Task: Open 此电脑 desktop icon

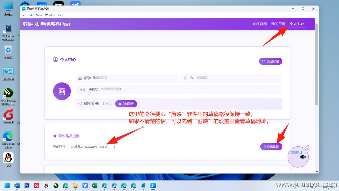Action: pyautogui.click(x=8, y=9)
